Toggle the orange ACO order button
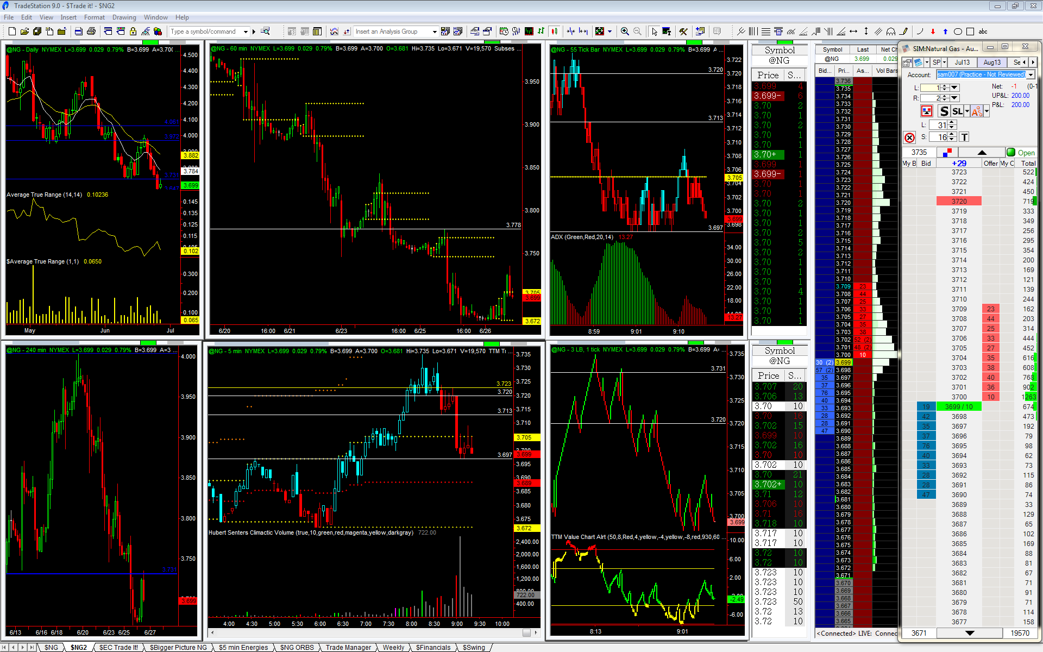This screenshot has width=1043, height=652. pyautogui.click(x=977, y=111)
